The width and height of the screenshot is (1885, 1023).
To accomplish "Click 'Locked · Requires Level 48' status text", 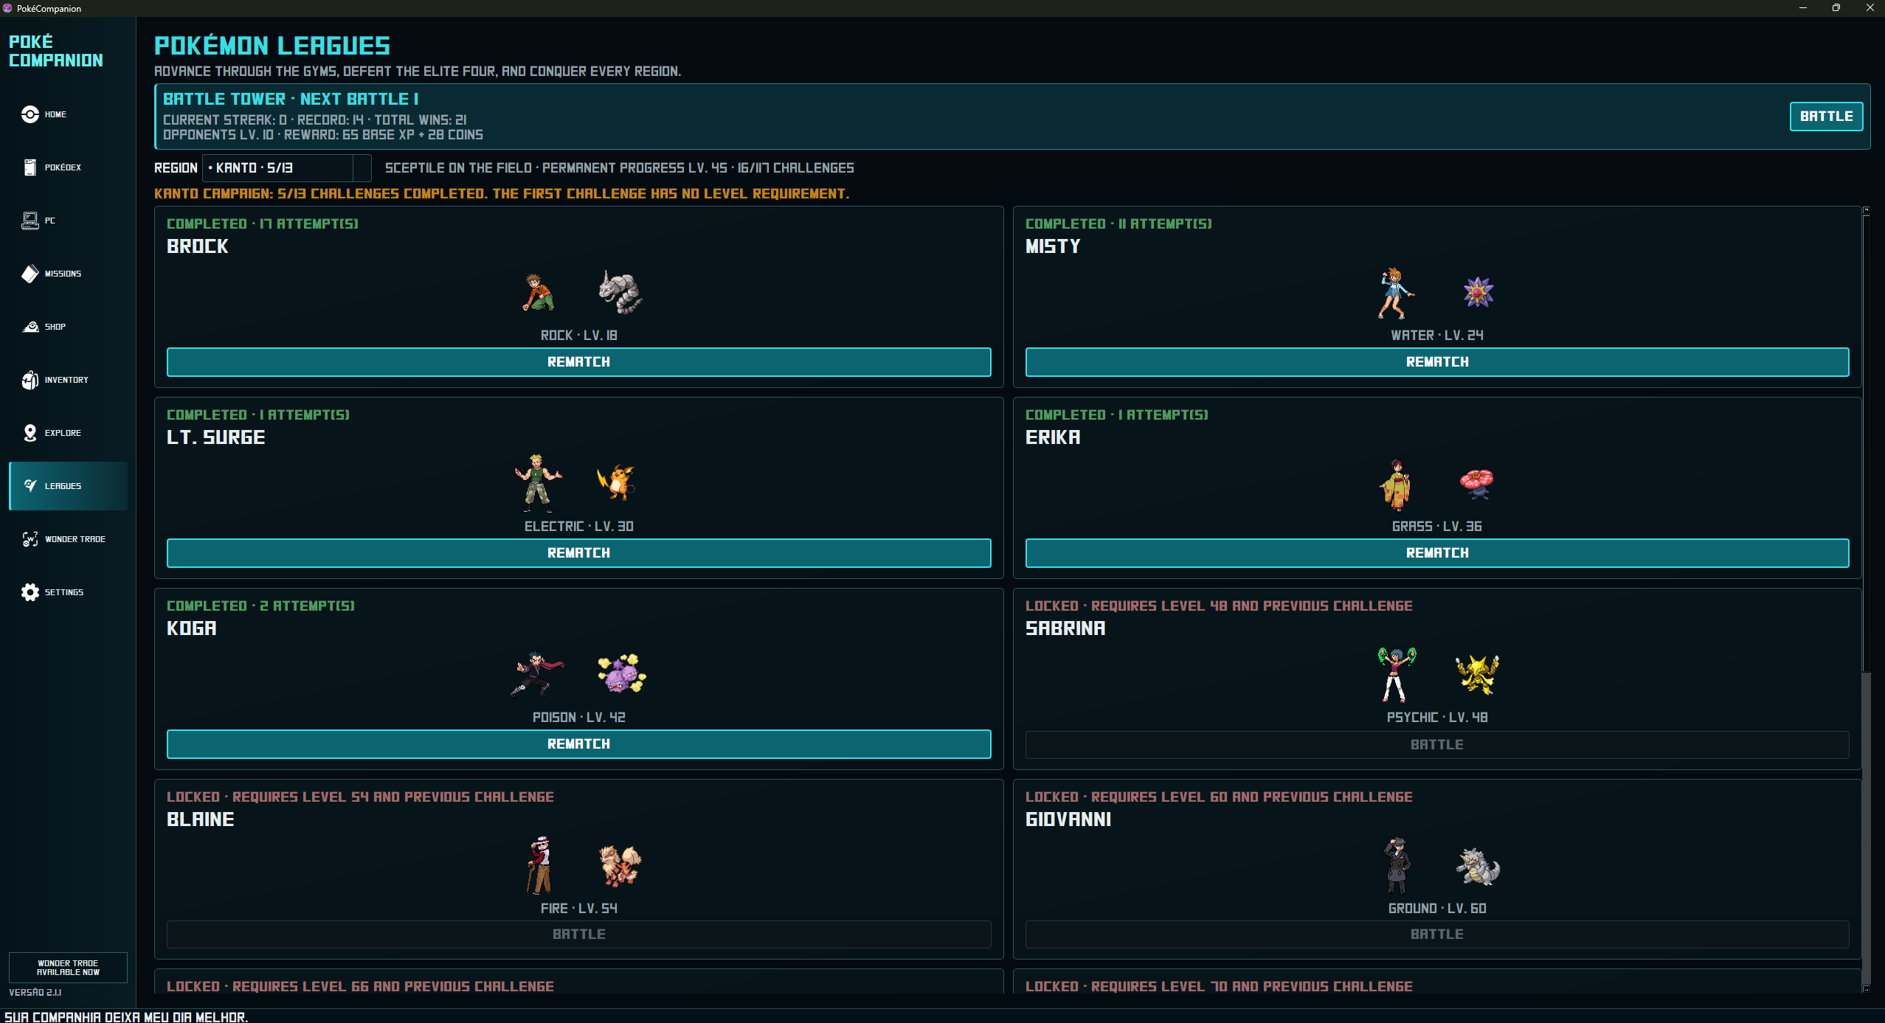I will tap(1219, 606).
